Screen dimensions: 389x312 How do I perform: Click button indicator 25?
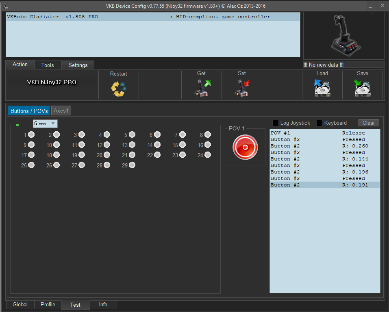[31, 165]
